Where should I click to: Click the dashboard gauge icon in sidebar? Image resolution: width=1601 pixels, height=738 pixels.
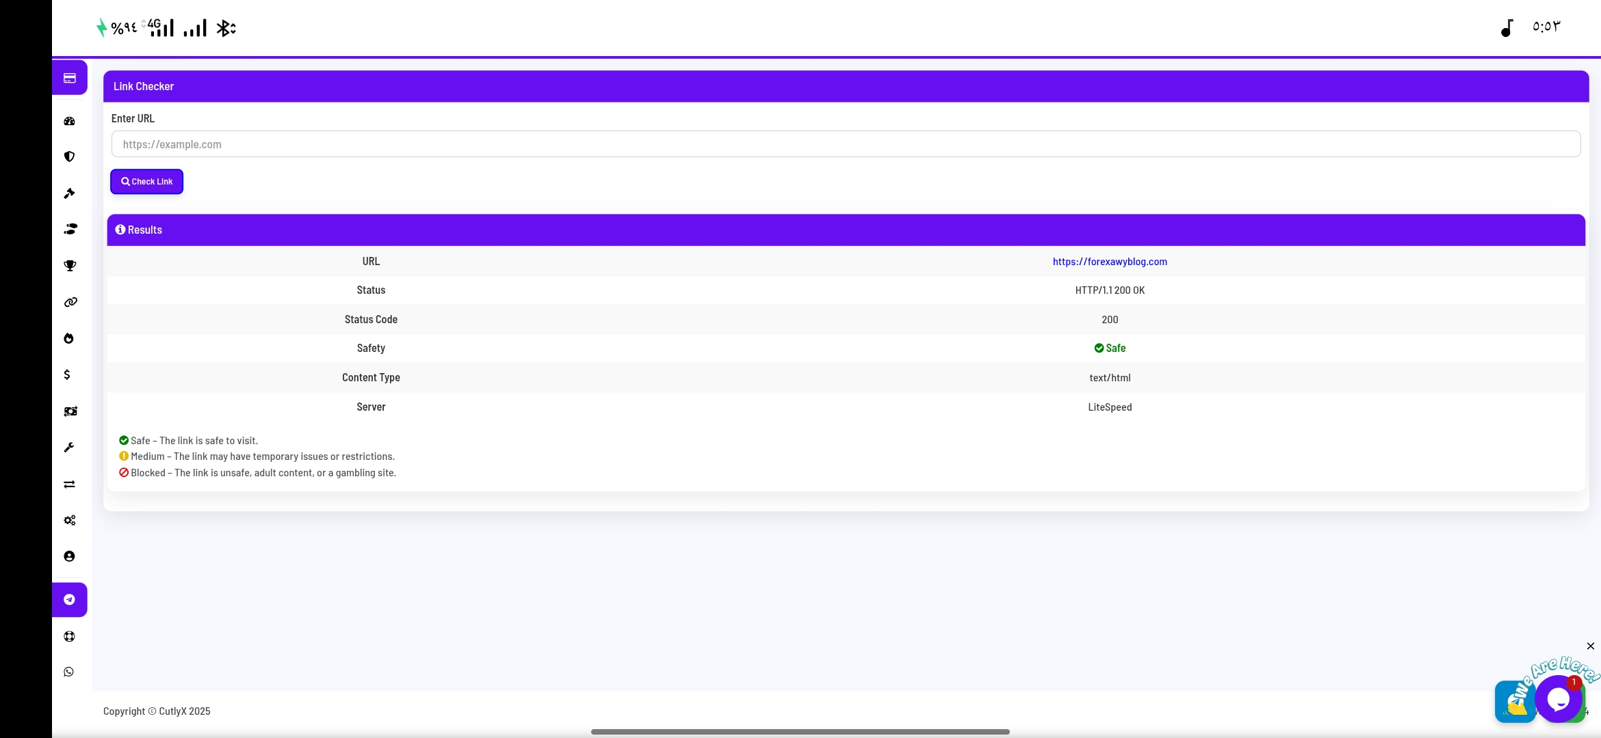[x=69, y=121]
